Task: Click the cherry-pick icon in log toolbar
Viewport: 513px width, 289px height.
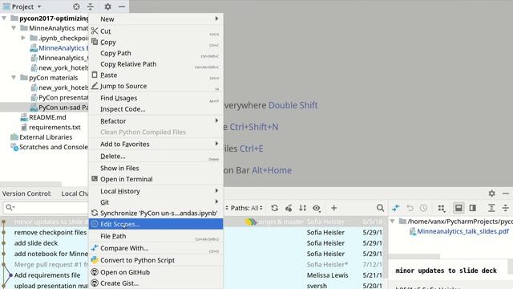Action: tap(289, 208)
